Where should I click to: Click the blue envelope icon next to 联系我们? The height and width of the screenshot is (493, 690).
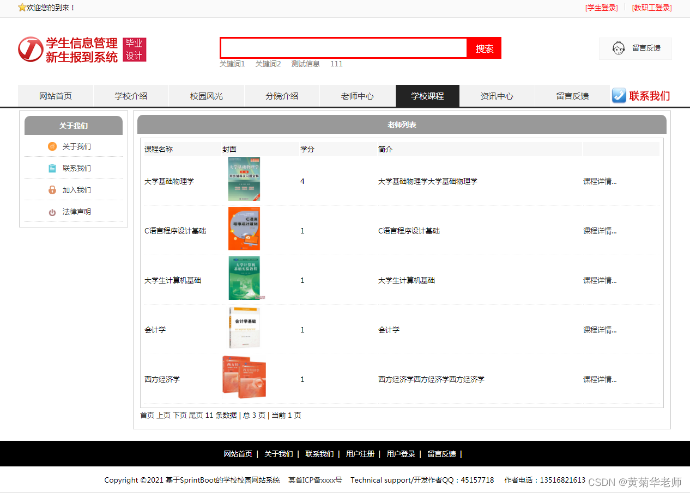coord(619,96)
